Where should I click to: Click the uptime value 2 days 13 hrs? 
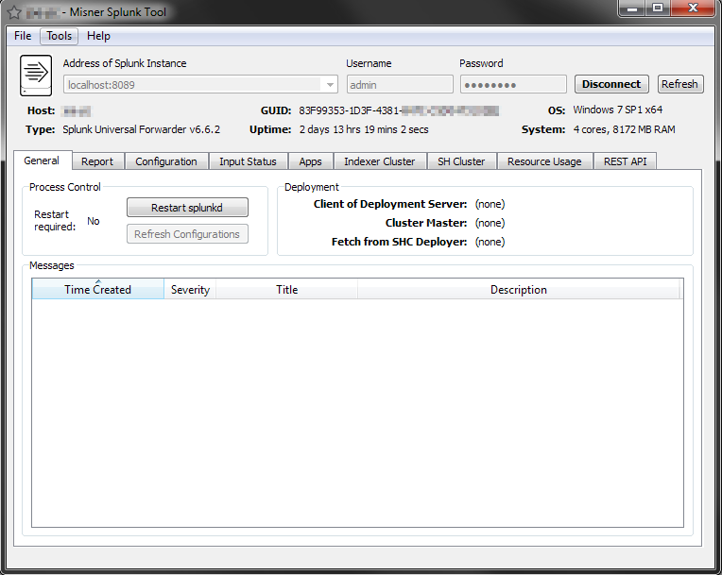(364, 129)
